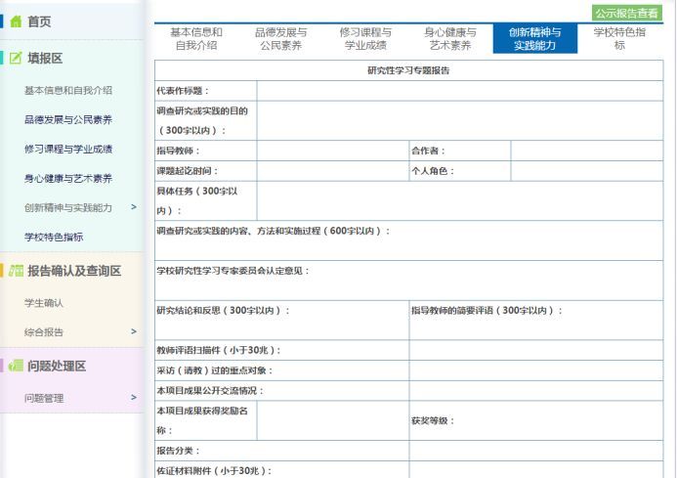This screenshot has width=677, height=478.
Task: Click the 代表作标题 input field
Action: [459, 91]
